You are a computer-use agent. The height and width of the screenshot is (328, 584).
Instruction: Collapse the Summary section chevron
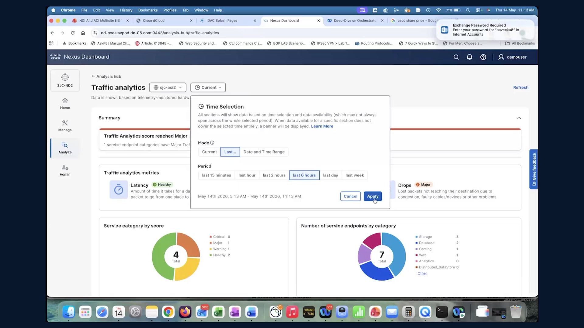[x=519, y=118]
